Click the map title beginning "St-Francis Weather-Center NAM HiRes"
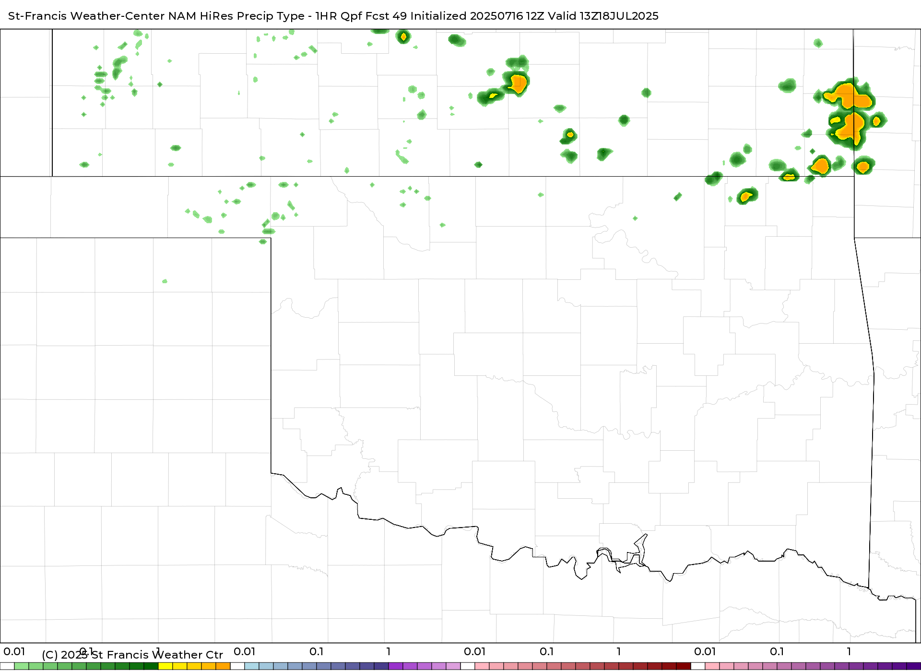921x672 pixels. tap(333, 16)
